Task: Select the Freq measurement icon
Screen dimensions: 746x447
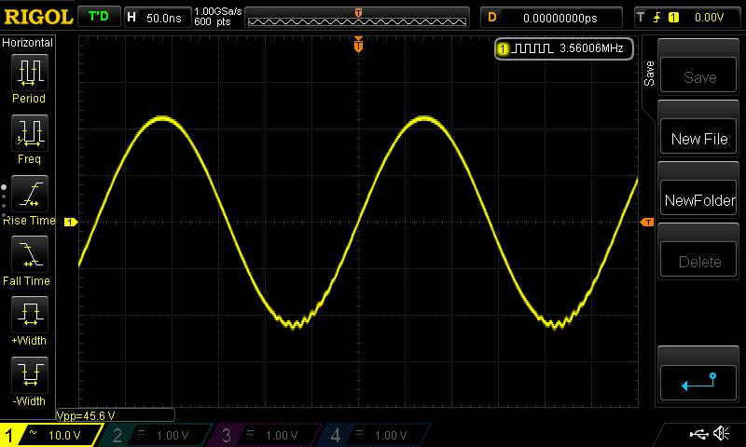Action: (x=30, y=132)
